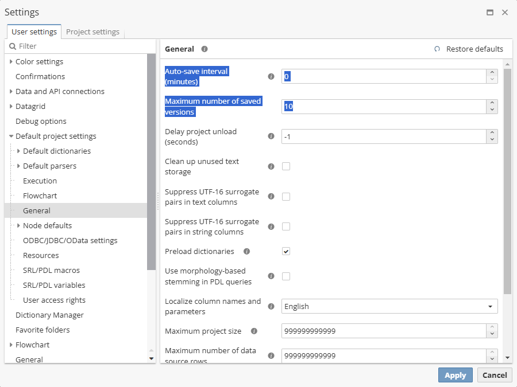The height and width of the screenshot is (387, 517).
Task: Switch to the Project settings tab
Action: click(92, 32)
